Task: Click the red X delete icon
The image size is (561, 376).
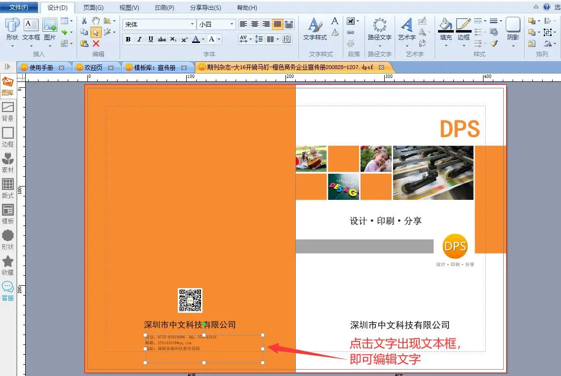Action: coord(96,43)
